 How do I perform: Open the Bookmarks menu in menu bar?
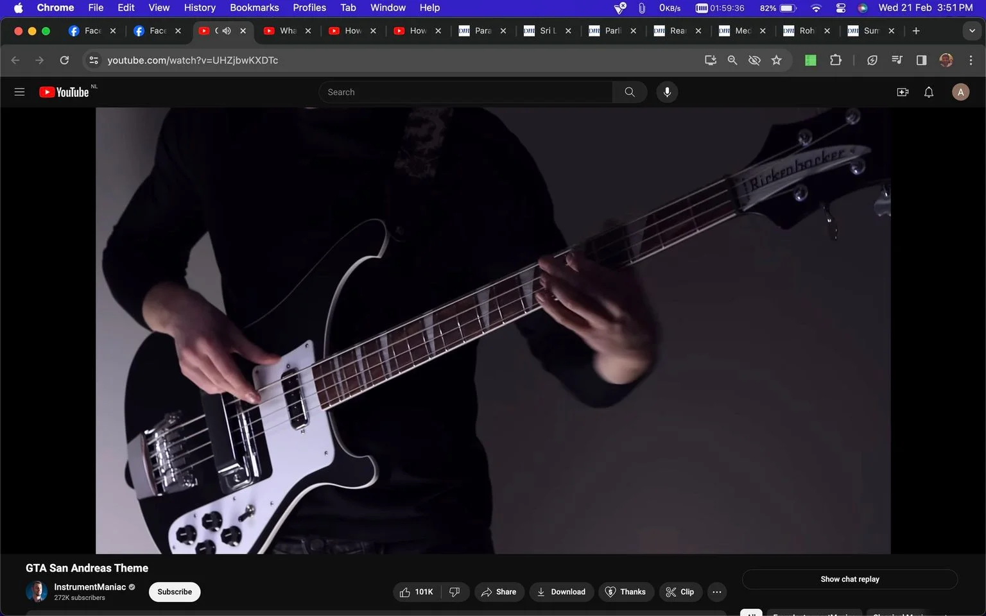point(254,8)
